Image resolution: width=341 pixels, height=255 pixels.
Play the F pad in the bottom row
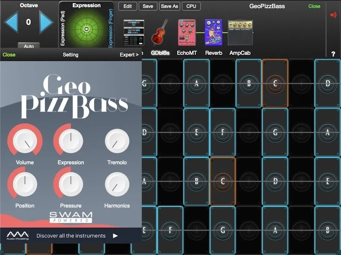[x=170, y=230]
